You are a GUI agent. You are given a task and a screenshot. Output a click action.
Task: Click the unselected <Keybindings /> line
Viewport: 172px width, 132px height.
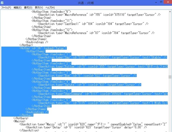point(37,42)
